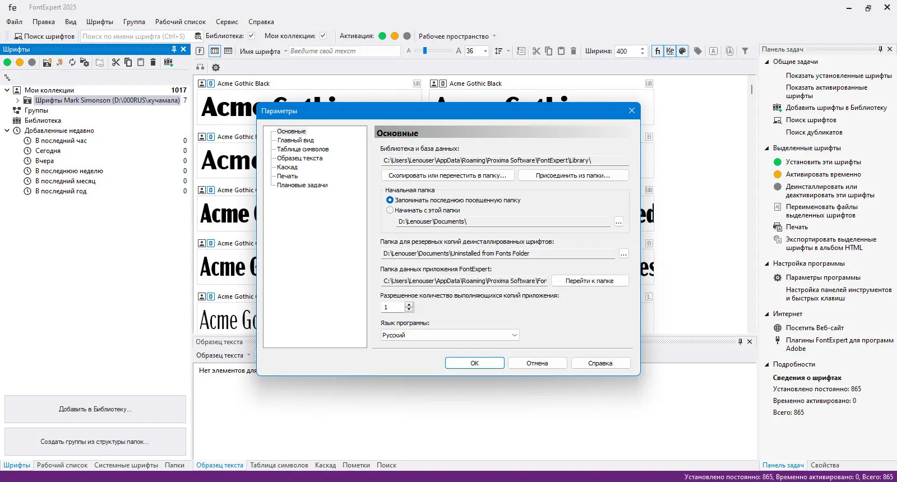897x482 pixels.
Task: Switch to the Системные шрифты tab
Action: tap(126, 465)
